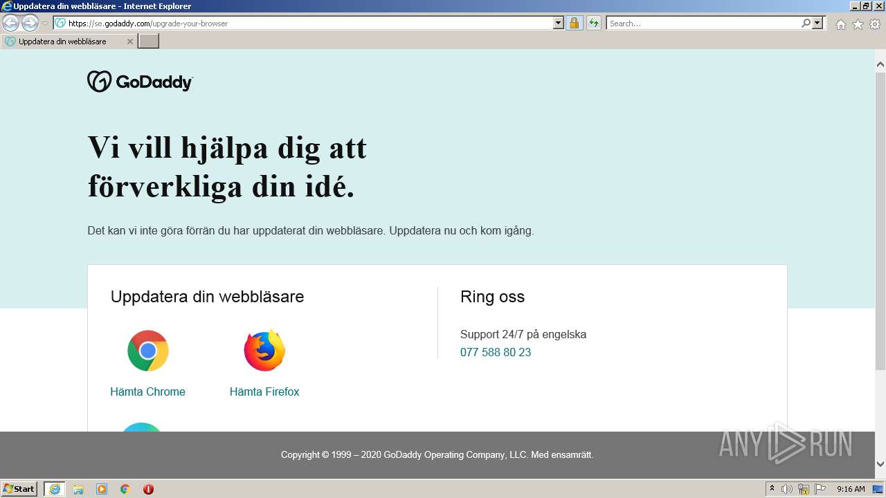Viewport: 886px width, 498px height.
Task: Click the Internet Explorer taskbar icon
Action: point(54,489)
